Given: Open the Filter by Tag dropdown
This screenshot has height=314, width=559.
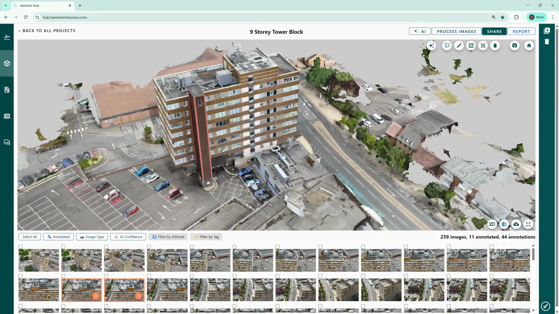Looking at the screenshot, I should click(x=206, y=237).
